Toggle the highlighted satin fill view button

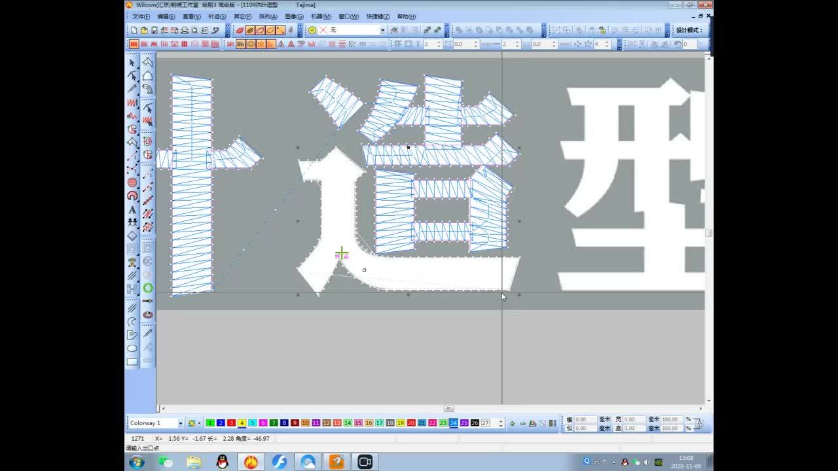coord(240,44)
